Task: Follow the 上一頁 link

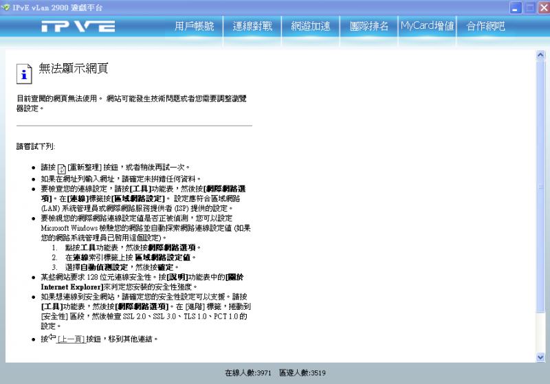Action: pos(71,339)
